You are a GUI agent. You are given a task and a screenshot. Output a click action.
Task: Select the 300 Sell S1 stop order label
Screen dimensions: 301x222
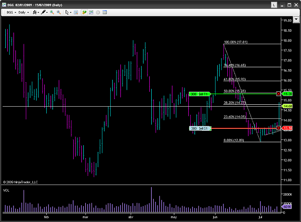pos(200,128)
